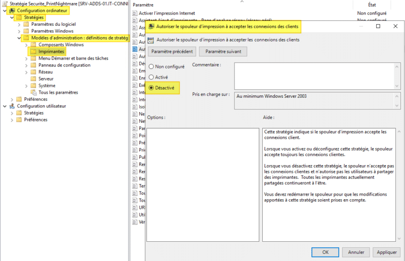Go to Paramètre suivant
This screenshot has height=261, width=405.
tap(223, 52)
